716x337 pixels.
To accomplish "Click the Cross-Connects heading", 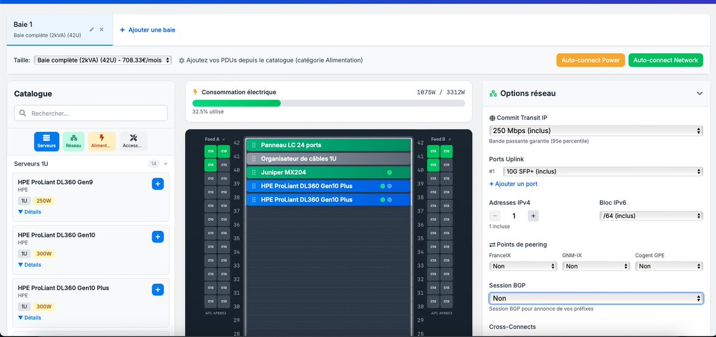I will pyautogui.click(x=513, y=327).
